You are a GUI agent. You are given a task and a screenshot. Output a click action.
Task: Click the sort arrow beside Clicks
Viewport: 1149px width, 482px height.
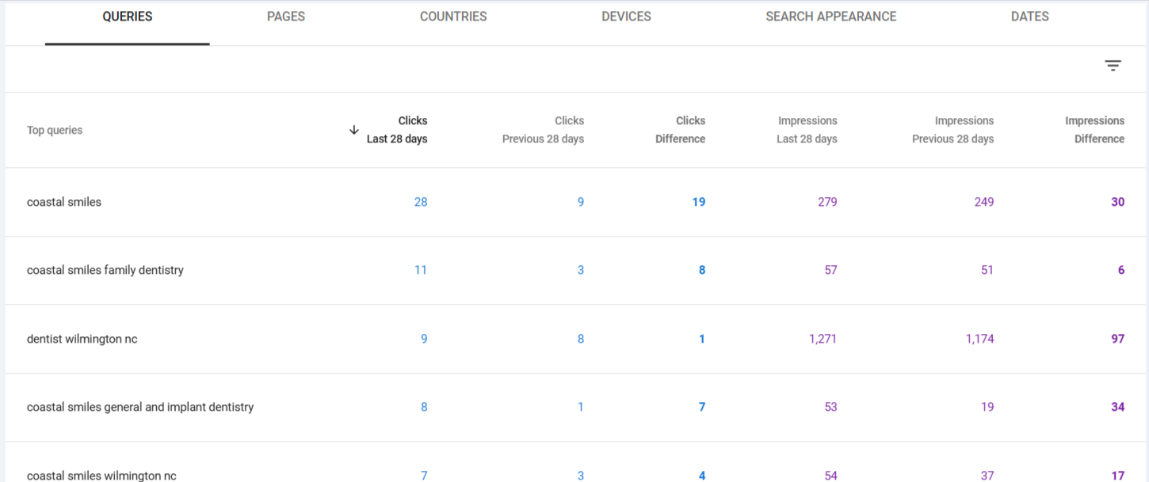coord(354,130)
